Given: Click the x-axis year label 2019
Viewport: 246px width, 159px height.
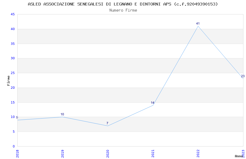Looking at the screenshot, I should pyautogui.click(x=63, y=154).
